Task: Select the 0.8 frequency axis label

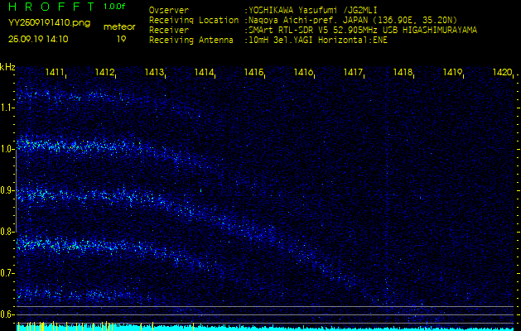Action: point(8,232)
